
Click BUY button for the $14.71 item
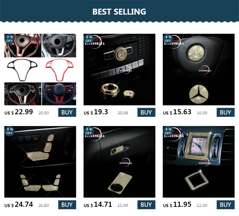point(146,205)
